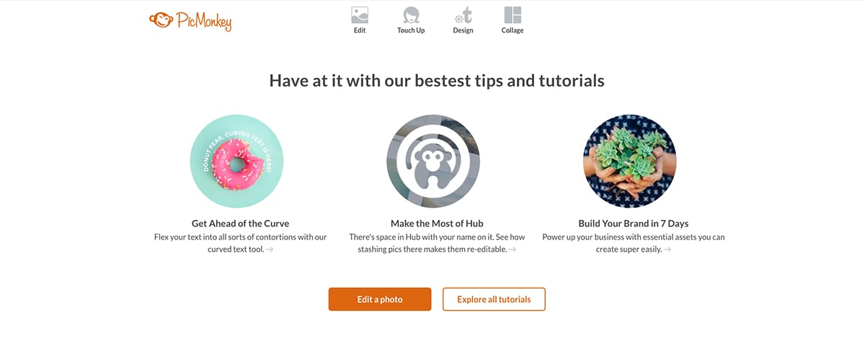Image resolution: width=865 pixels, height=339 pixels.
Task: Click the PicMonkey monkey logo icon
Action: 161,19
